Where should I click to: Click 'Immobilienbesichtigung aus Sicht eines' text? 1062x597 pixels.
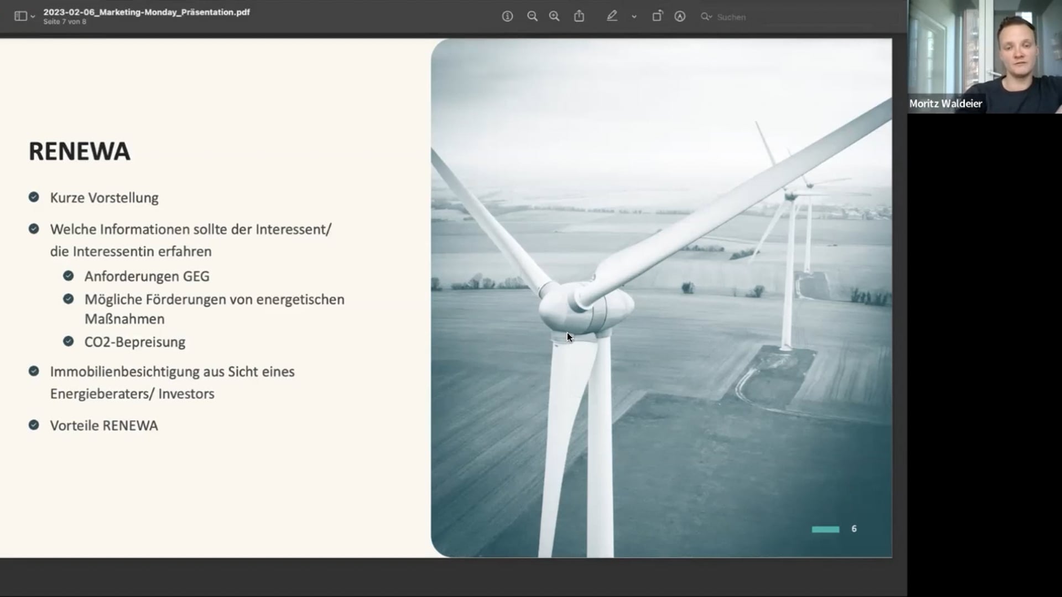pyautogui.click(x=172, y=372)
